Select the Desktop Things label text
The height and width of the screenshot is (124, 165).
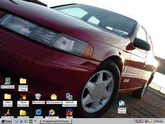(x=23, y=88)
